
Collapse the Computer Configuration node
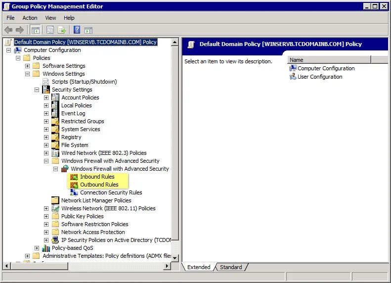click(9, 50)
